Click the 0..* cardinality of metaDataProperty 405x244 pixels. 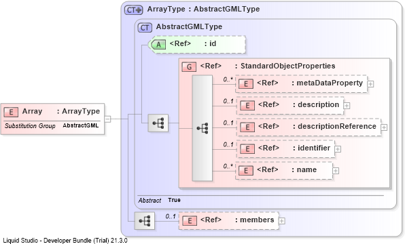tap(228, 79)
